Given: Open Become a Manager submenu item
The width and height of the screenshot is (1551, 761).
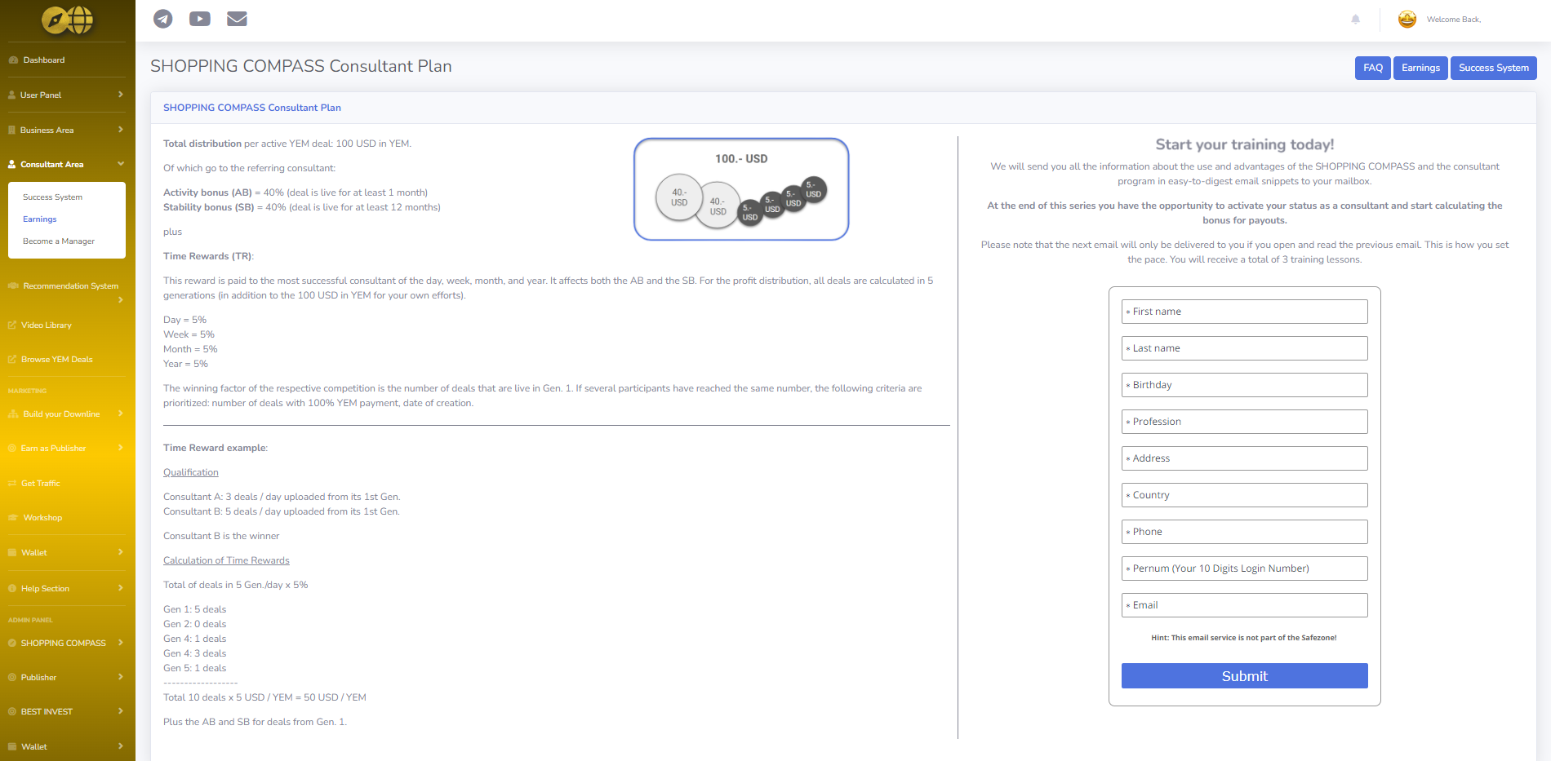Looking at the screenshot, I should click(x=59, y=241).
